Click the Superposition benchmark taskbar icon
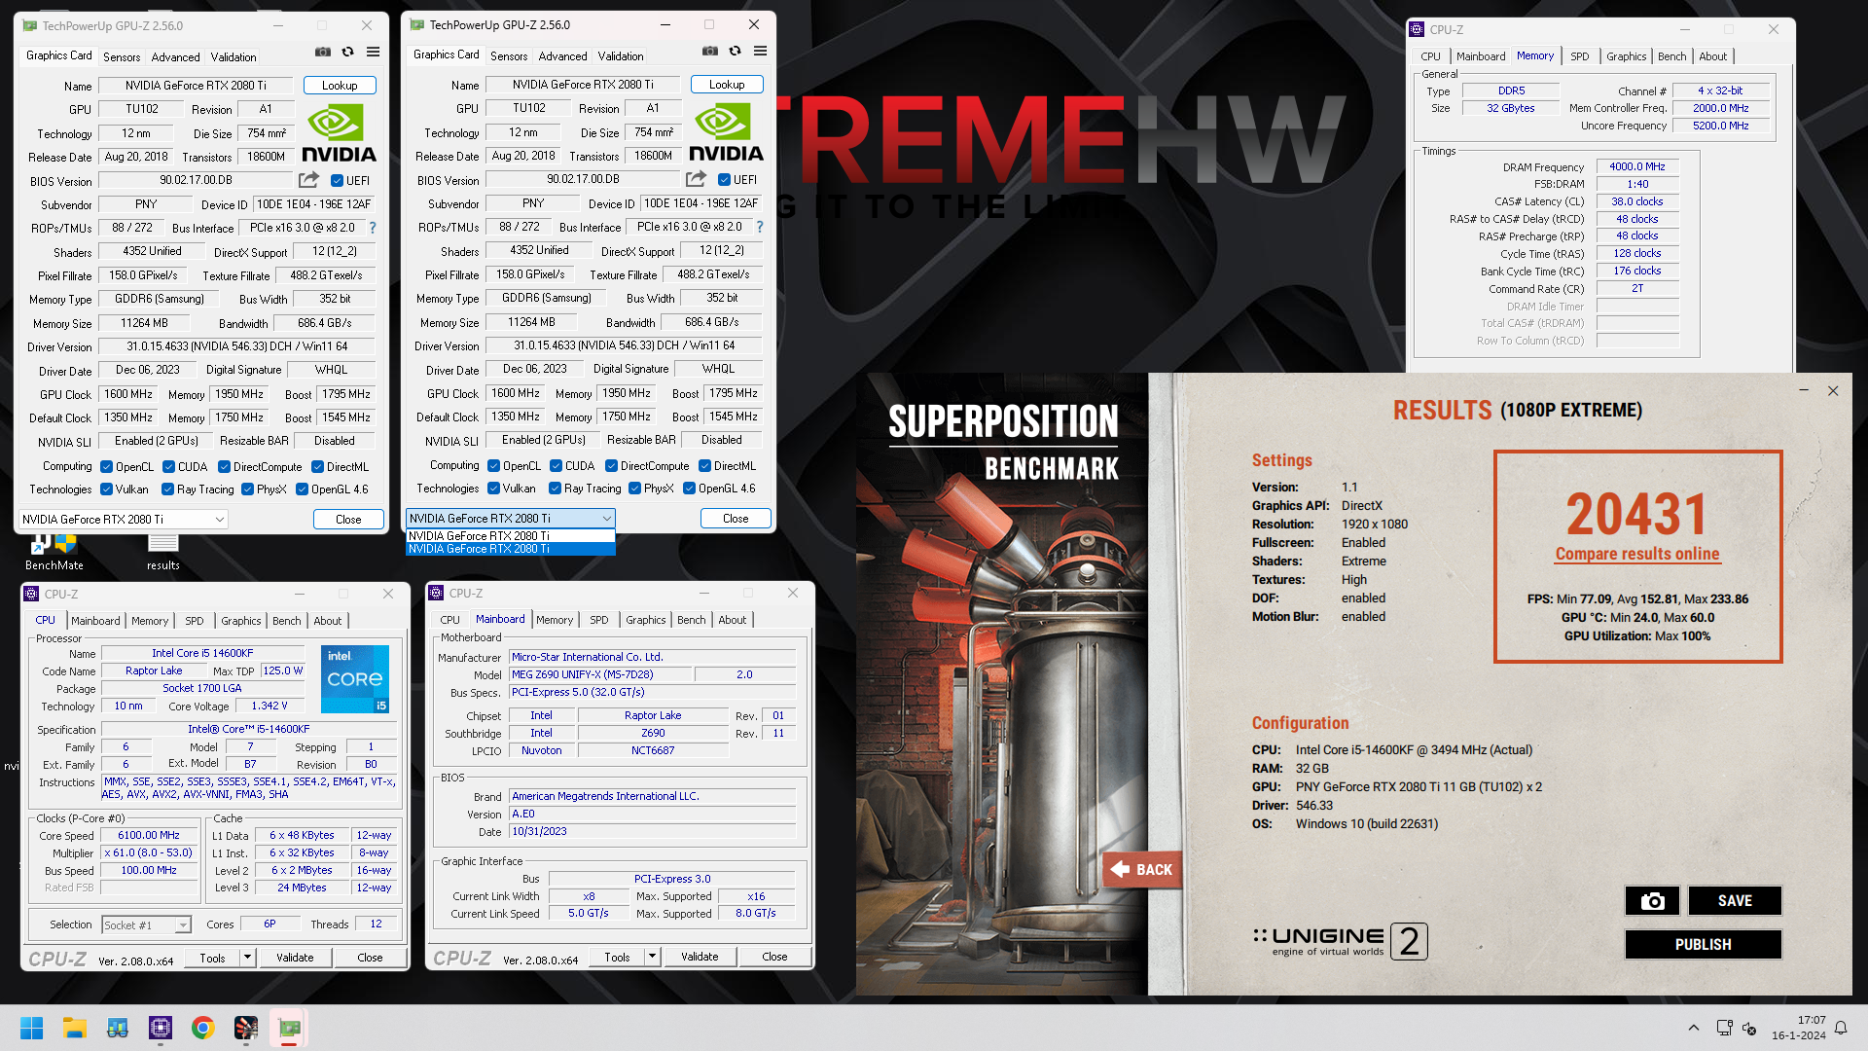The image size is (1868, 1051). [246, 1028]
